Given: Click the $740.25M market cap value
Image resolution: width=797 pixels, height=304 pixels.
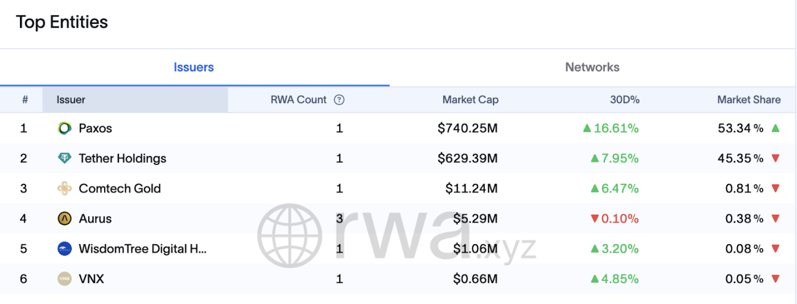Looking at the screenshot, I should [468, 128].
